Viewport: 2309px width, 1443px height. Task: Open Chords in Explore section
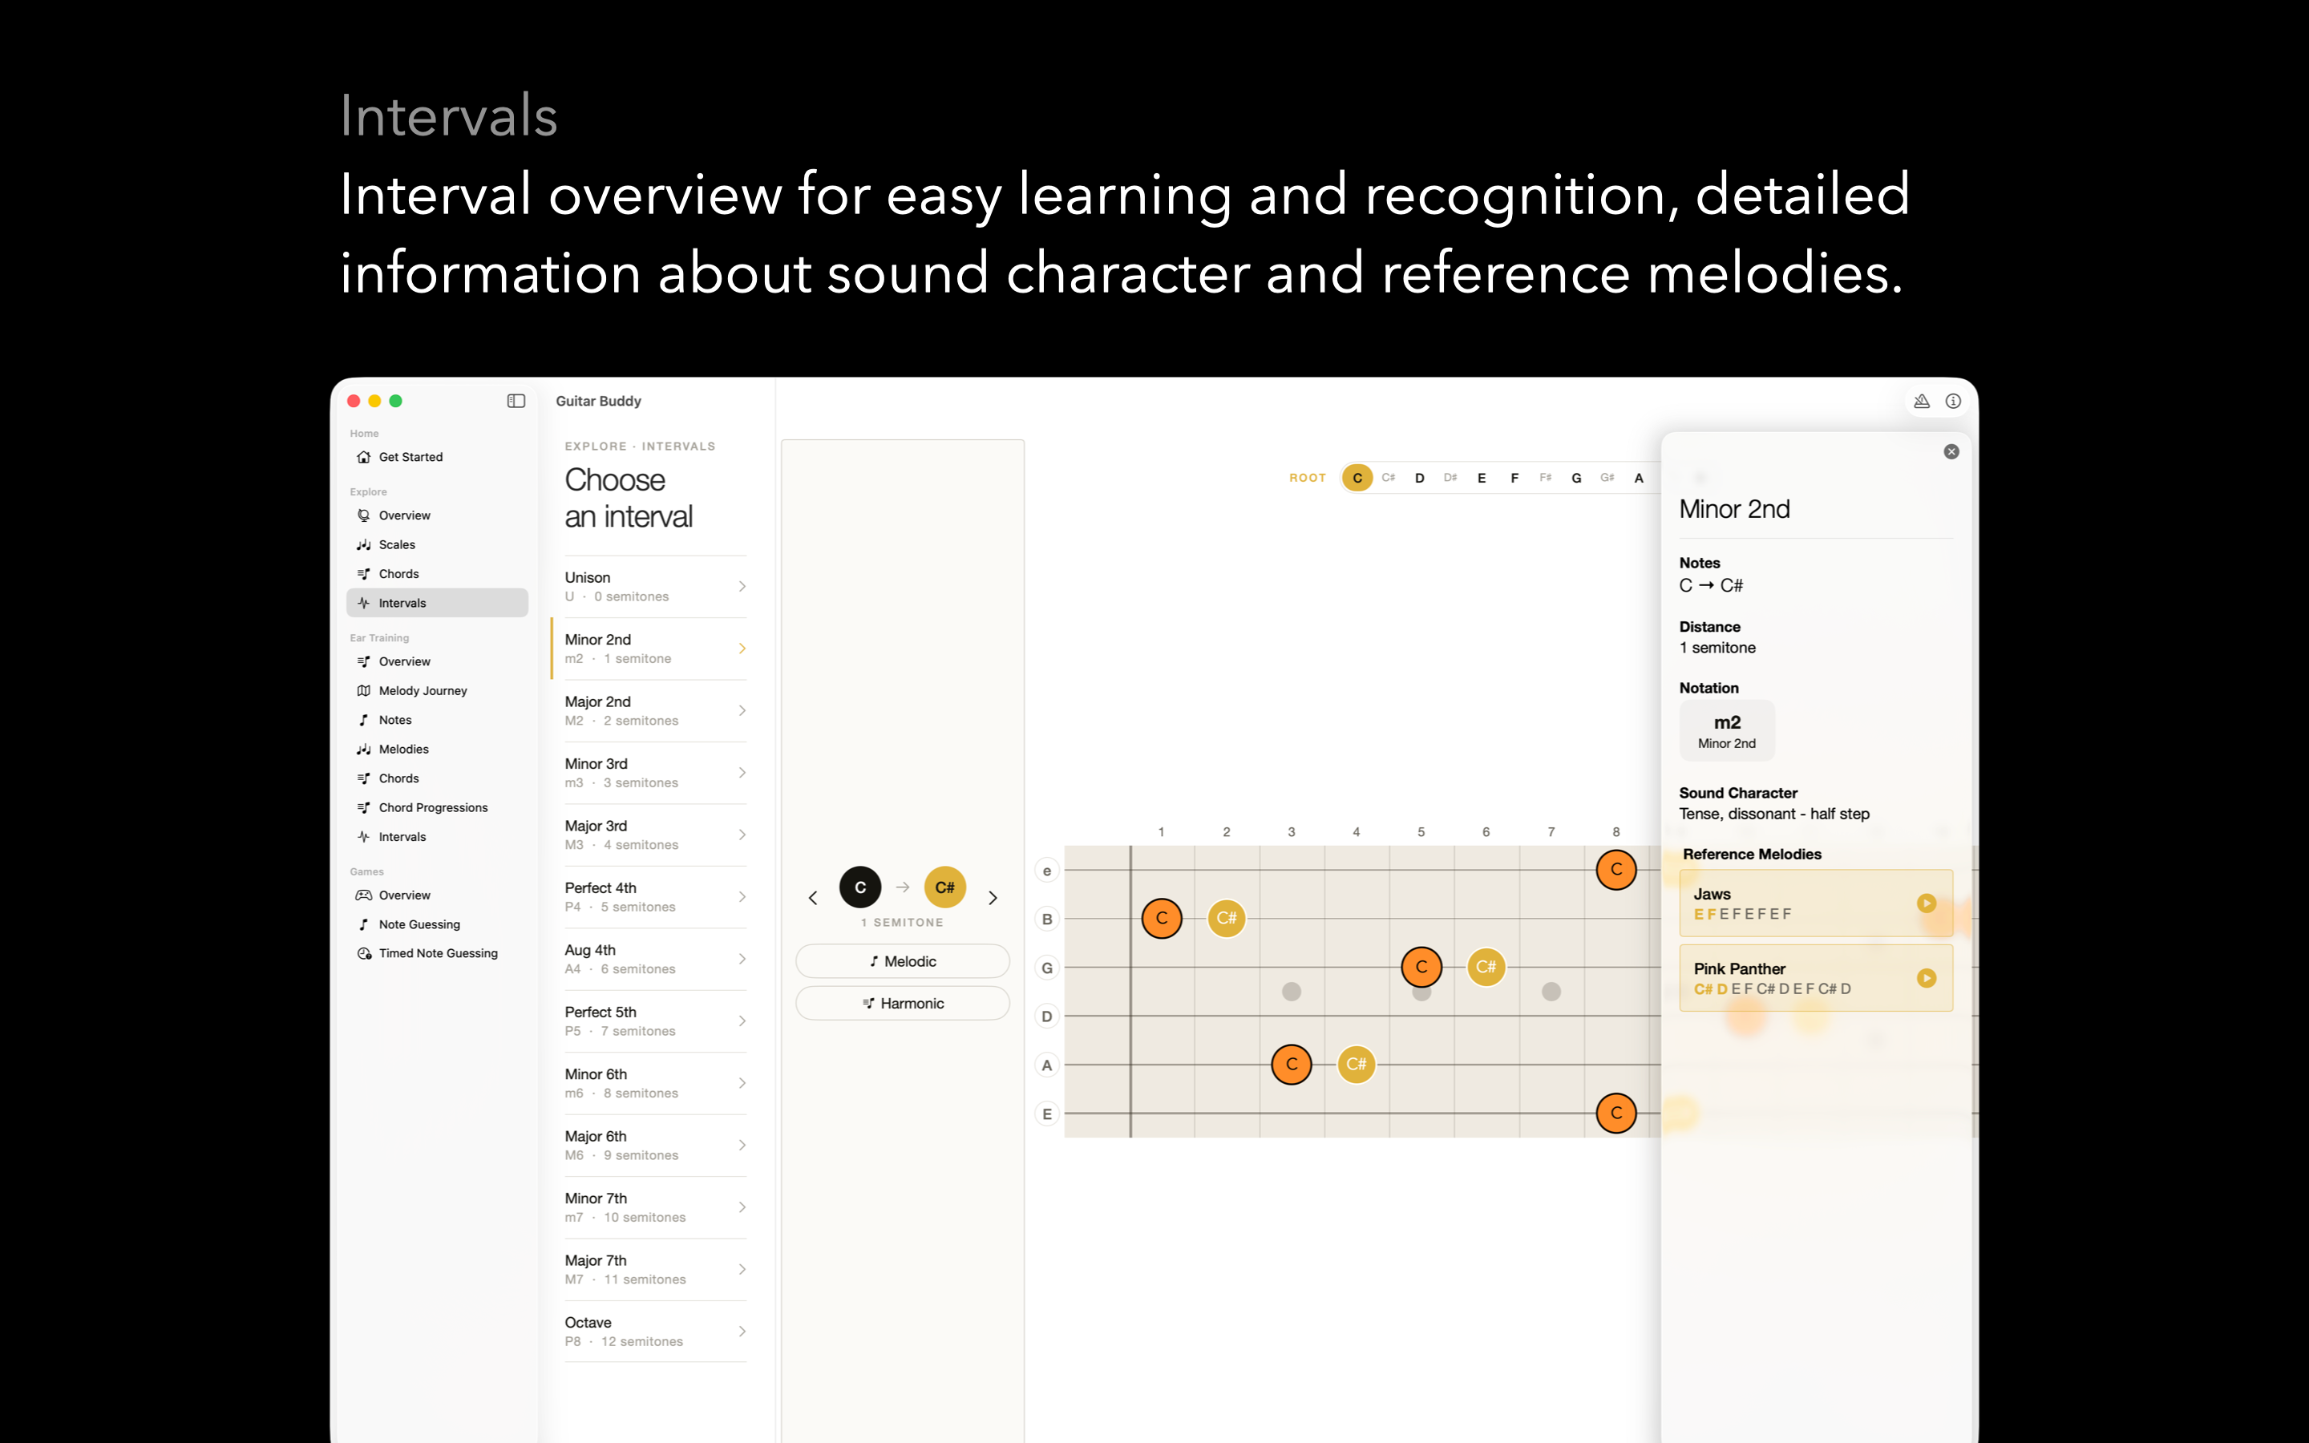437,573
